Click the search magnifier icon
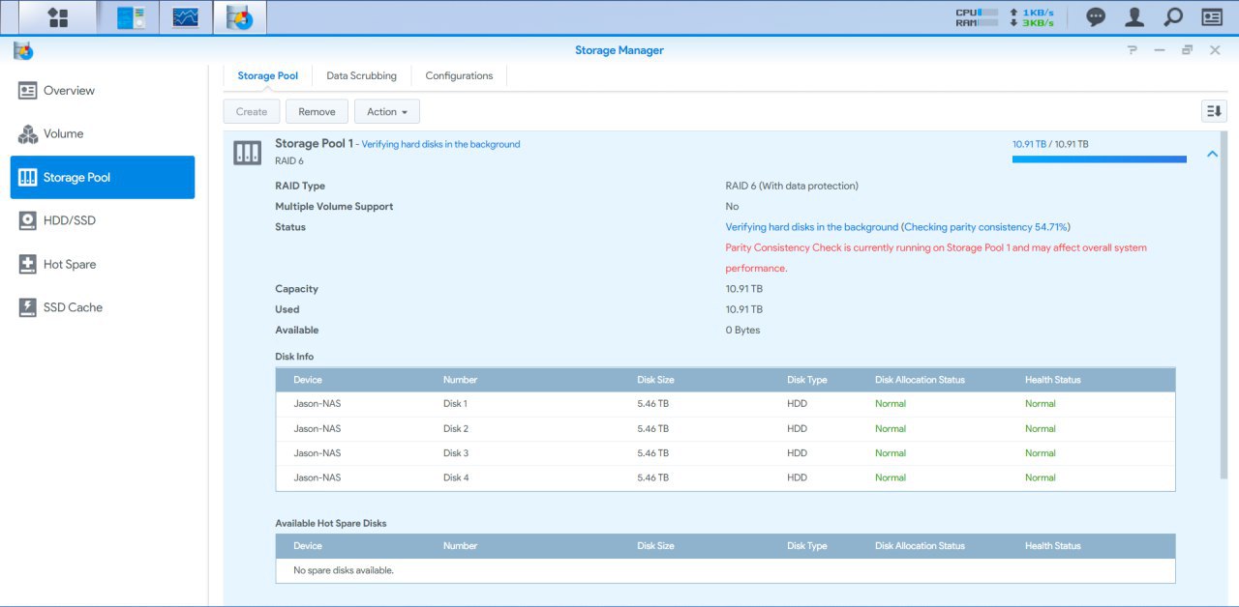 1172,17
